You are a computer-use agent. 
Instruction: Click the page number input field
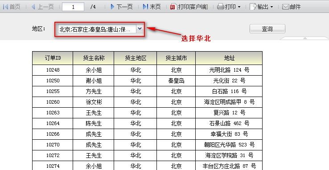(x=73, y=7)
